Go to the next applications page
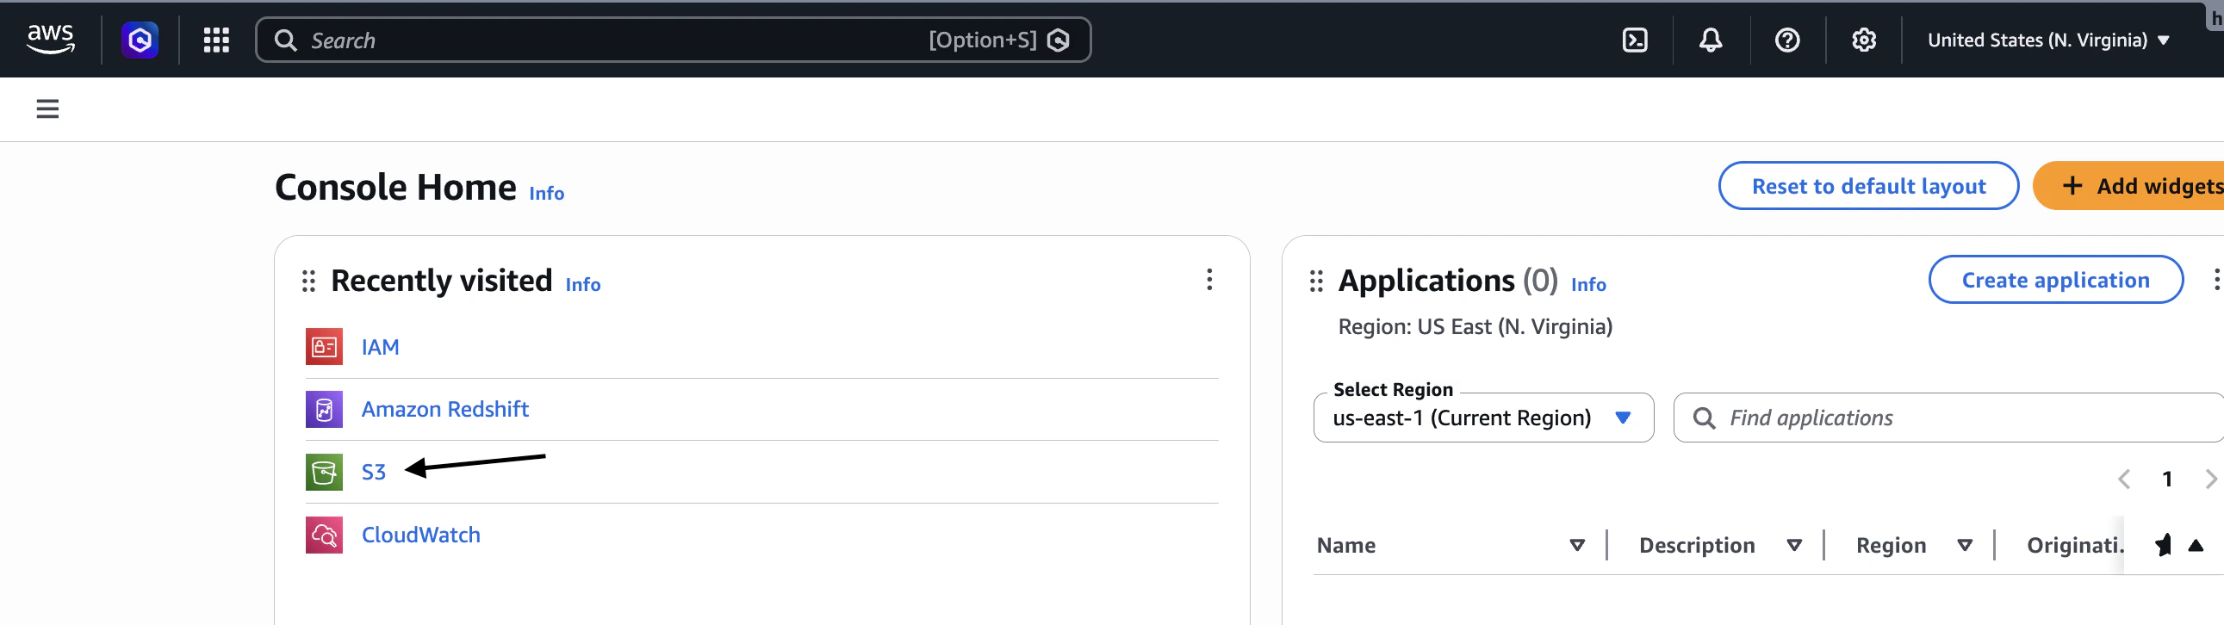Image resolution: width=2224 pixels, height=625 pixels. click(x=2210, y=480)
